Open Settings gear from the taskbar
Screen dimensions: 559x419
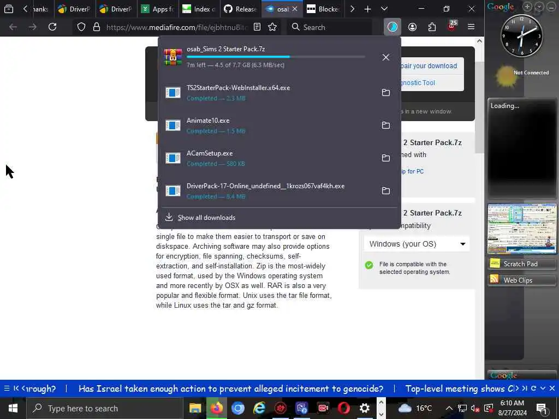tap(364, 408)
